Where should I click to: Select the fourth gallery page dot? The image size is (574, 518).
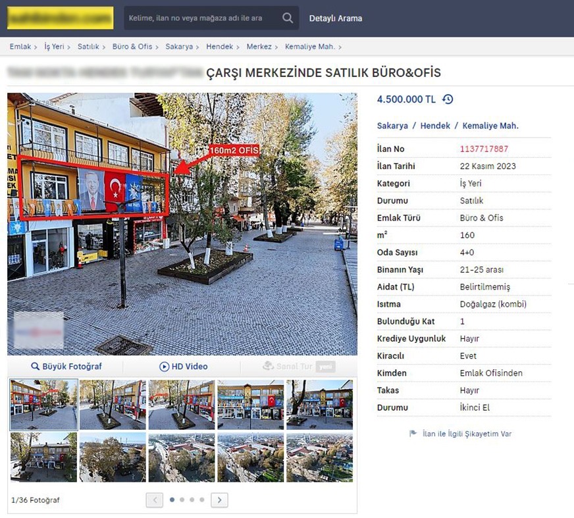click(202, 500)
